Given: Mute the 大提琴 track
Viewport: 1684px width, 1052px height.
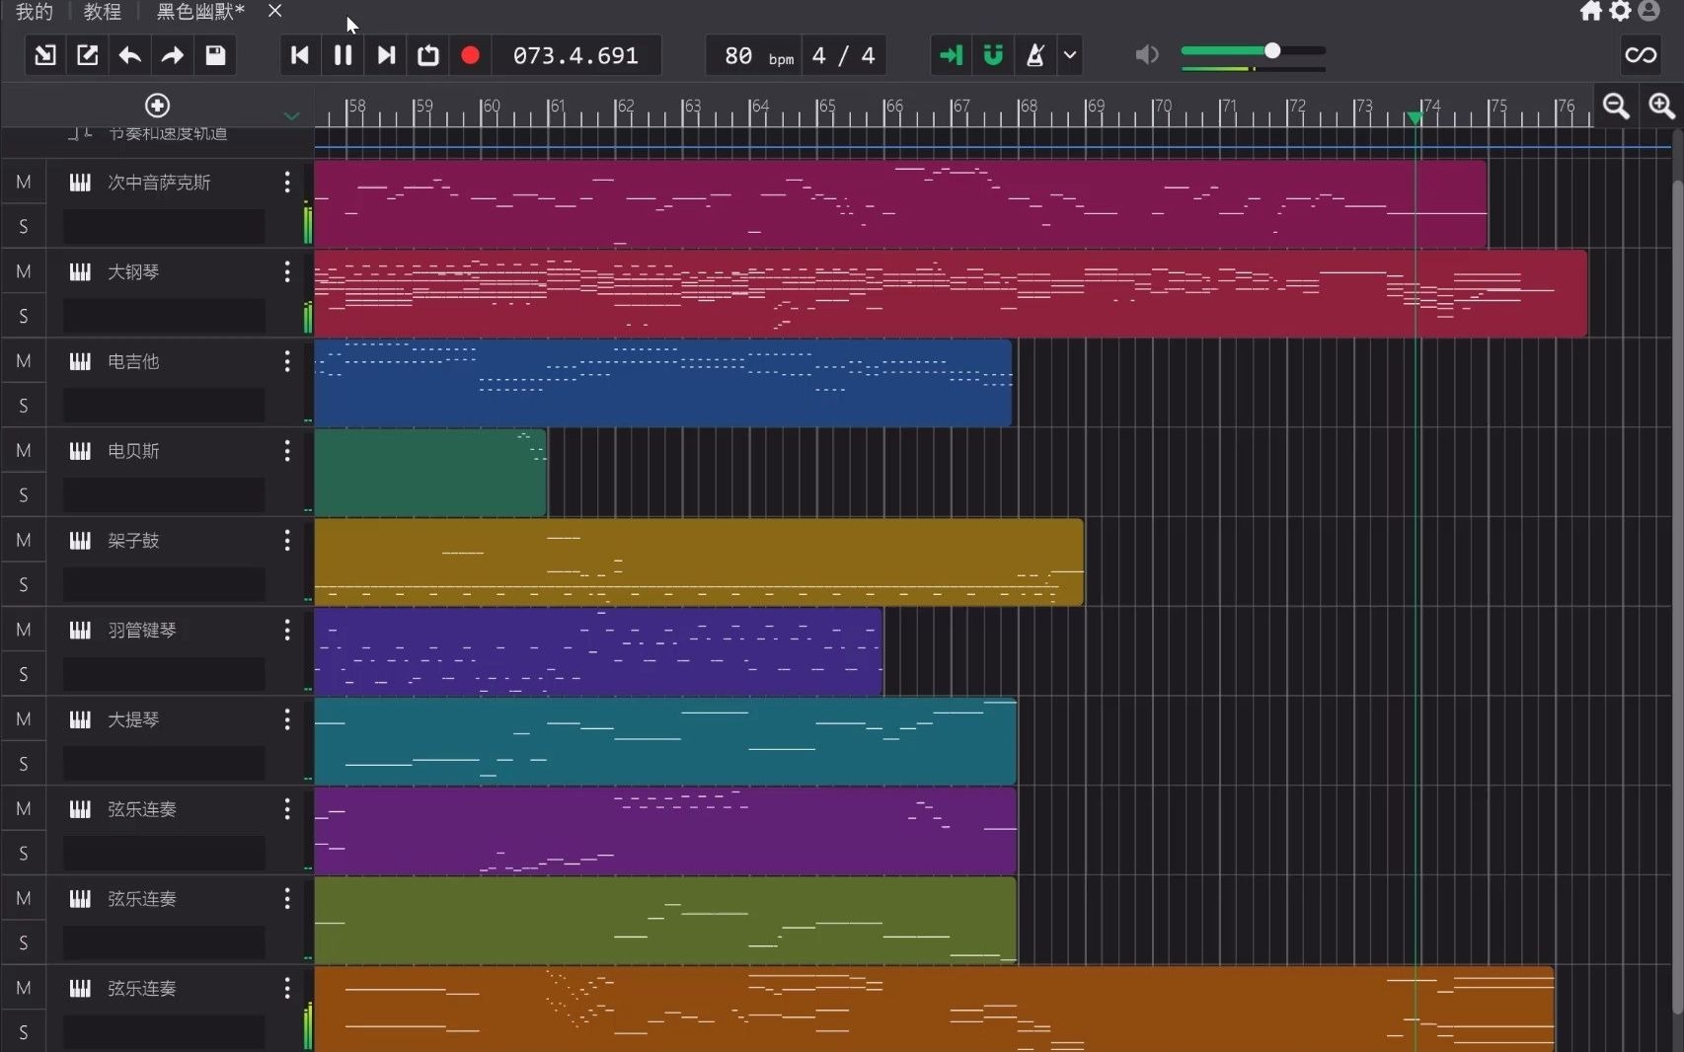Looking at the screenshot, I should (24, 719).
